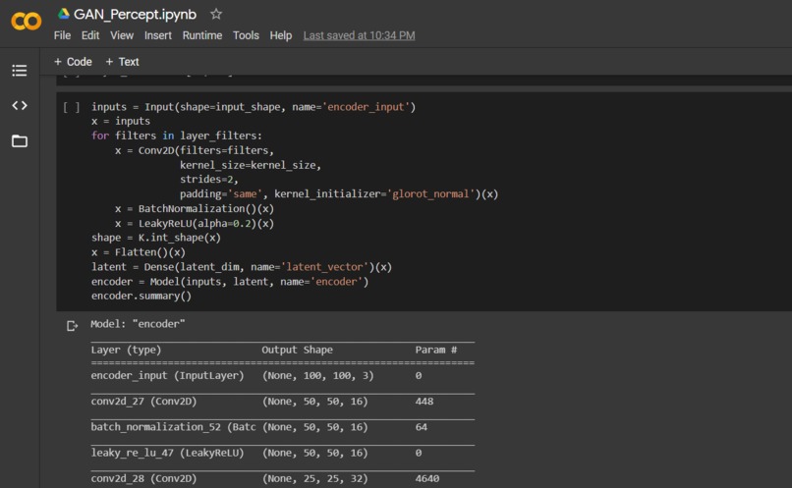792x488 pixels.
Task: Open the Tools menu
Action: click(x=246, y=35)
